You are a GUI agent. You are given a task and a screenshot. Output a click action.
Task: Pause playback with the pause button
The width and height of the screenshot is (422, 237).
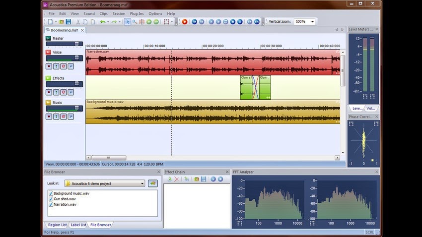click(240, 22)
